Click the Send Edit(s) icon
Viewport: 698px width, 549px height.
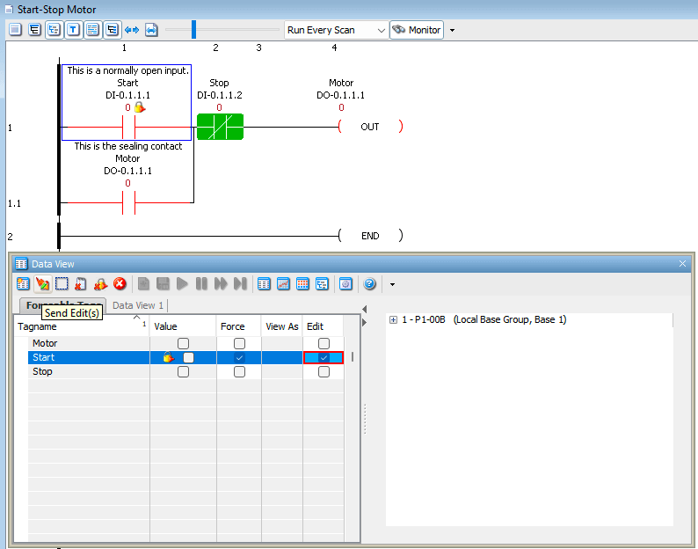42,284
